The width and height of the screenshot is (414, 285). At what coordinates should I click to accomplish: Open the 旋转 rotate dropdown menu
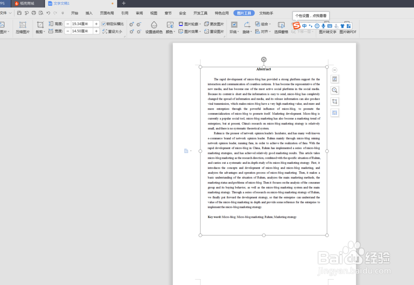(248, 31)
